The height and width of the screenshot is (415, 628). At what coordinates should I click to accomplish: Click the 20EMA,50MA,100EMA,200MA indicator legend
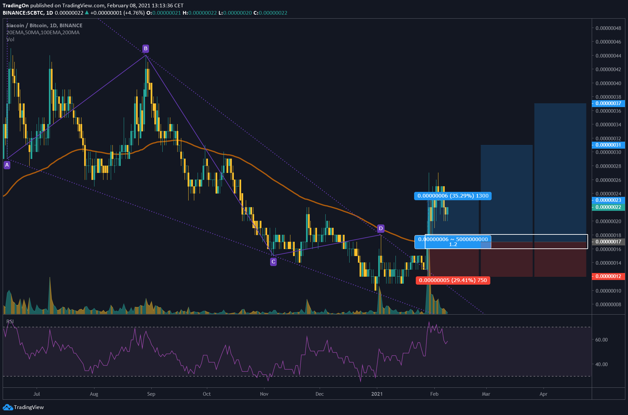click(x=43, y=33)
